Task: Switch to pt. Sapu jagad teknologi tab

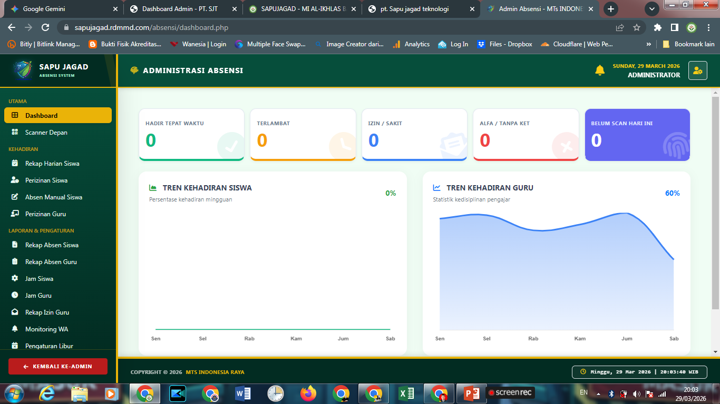Action: 421,9
